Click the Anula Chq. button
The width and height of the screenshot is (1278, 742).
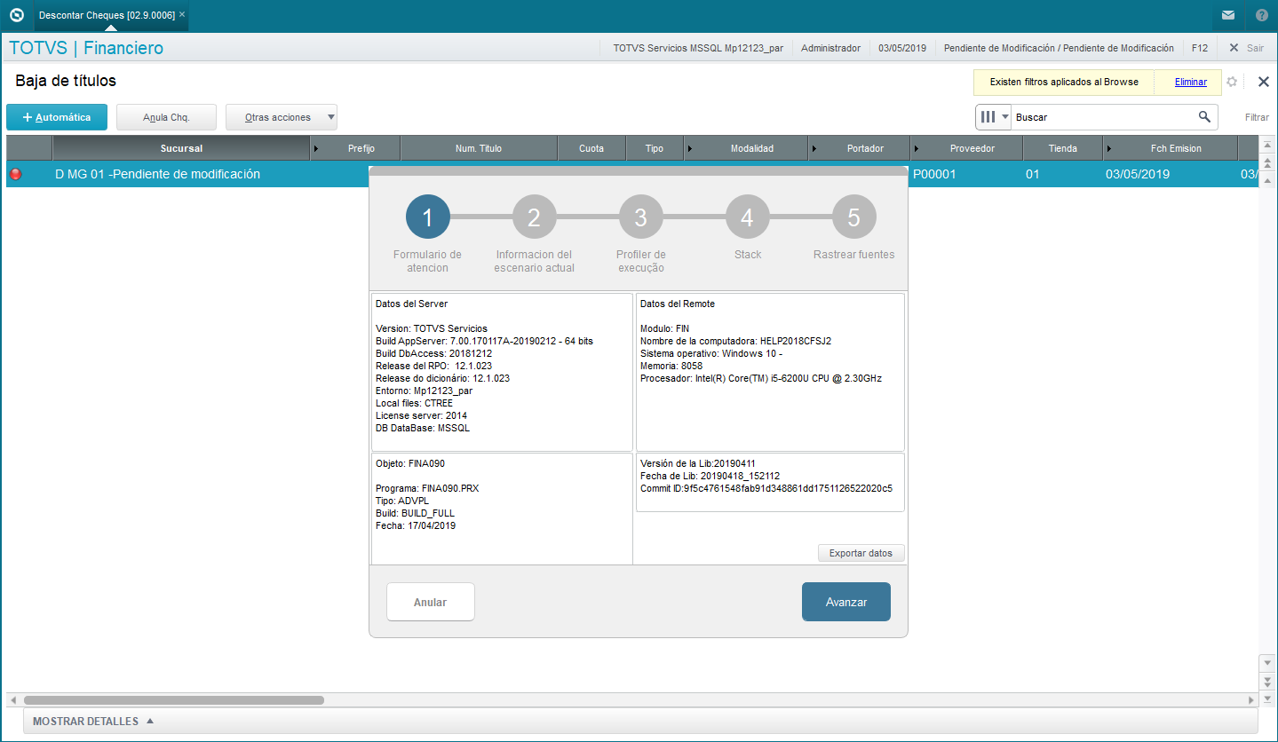click(166, 117)
